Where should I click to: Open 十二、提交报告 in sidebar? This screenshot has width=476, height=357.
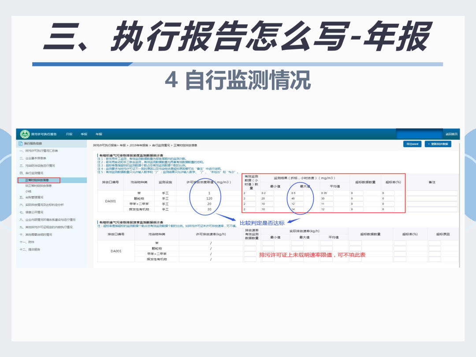point(30,249)
